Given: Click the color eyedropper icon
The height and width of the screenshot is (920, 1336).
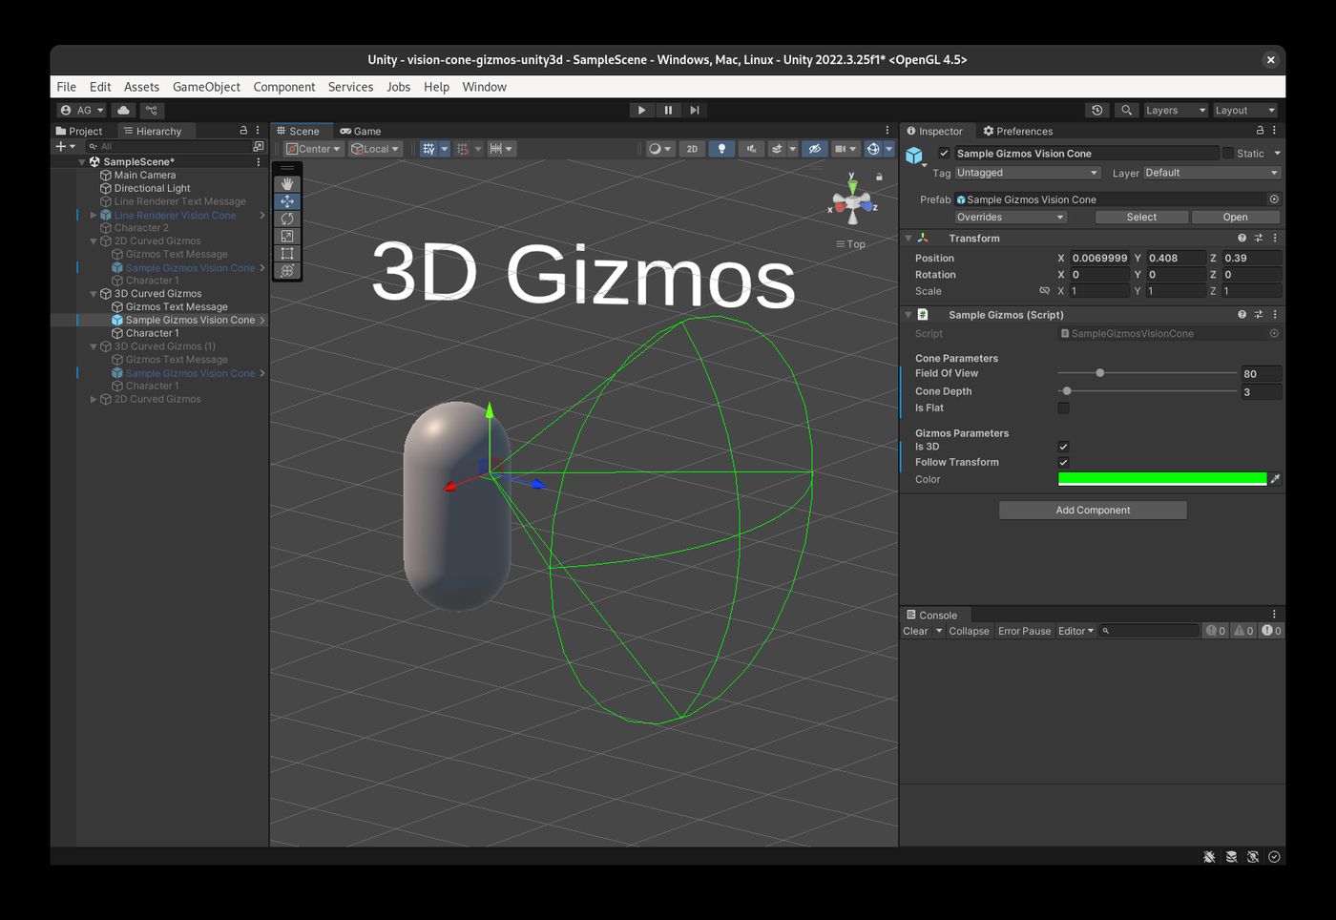Looking at the screenshot, I should [x=1275, y=479].
